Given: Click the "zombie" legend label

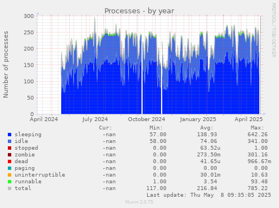Looking at the screenshot, I should 25,155.
